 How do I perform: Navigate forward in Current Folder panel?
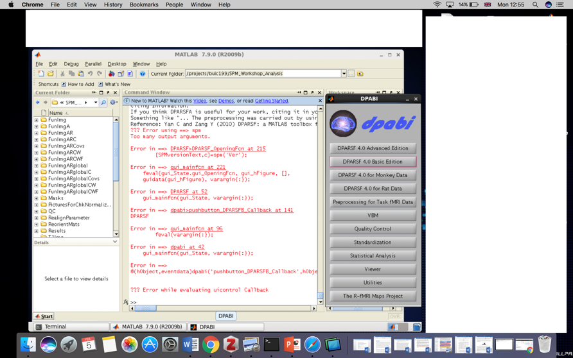point(46,103)
